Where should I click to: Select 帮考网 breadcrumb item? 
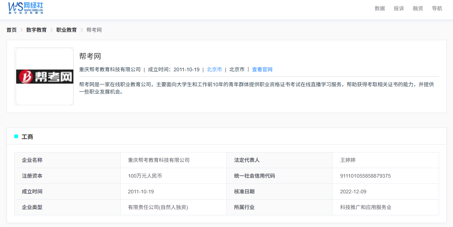[x=94, y=30]
